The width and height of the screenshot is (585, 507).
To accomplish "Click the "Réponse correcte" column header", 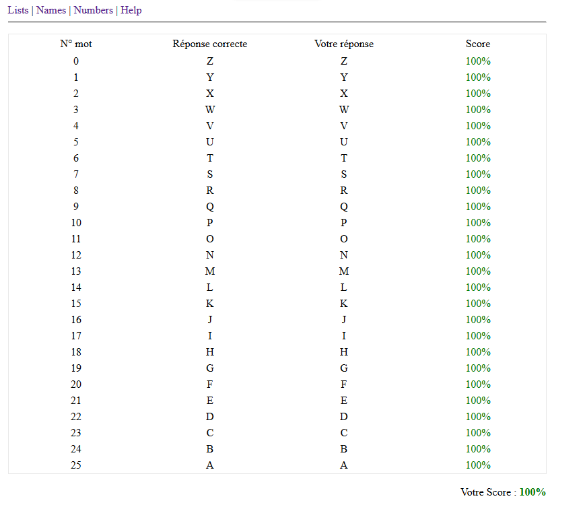I will click(209, 44).
